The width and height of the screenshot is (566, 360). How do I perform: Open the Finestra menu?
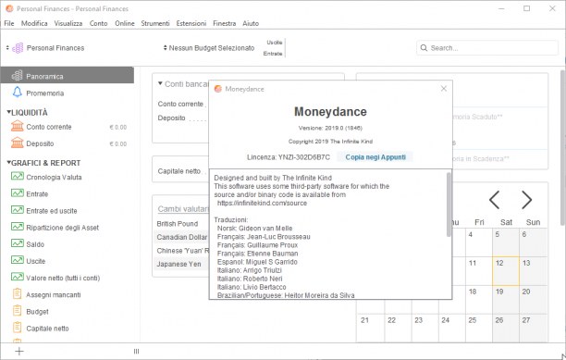(x=224, y=23)
